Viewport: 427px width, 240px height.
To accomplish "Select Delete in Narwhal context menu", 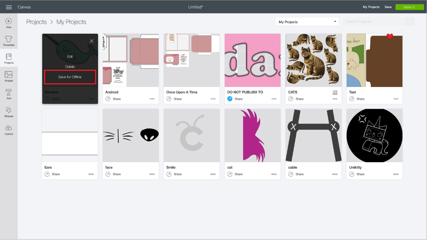I will tap(70, 66).
